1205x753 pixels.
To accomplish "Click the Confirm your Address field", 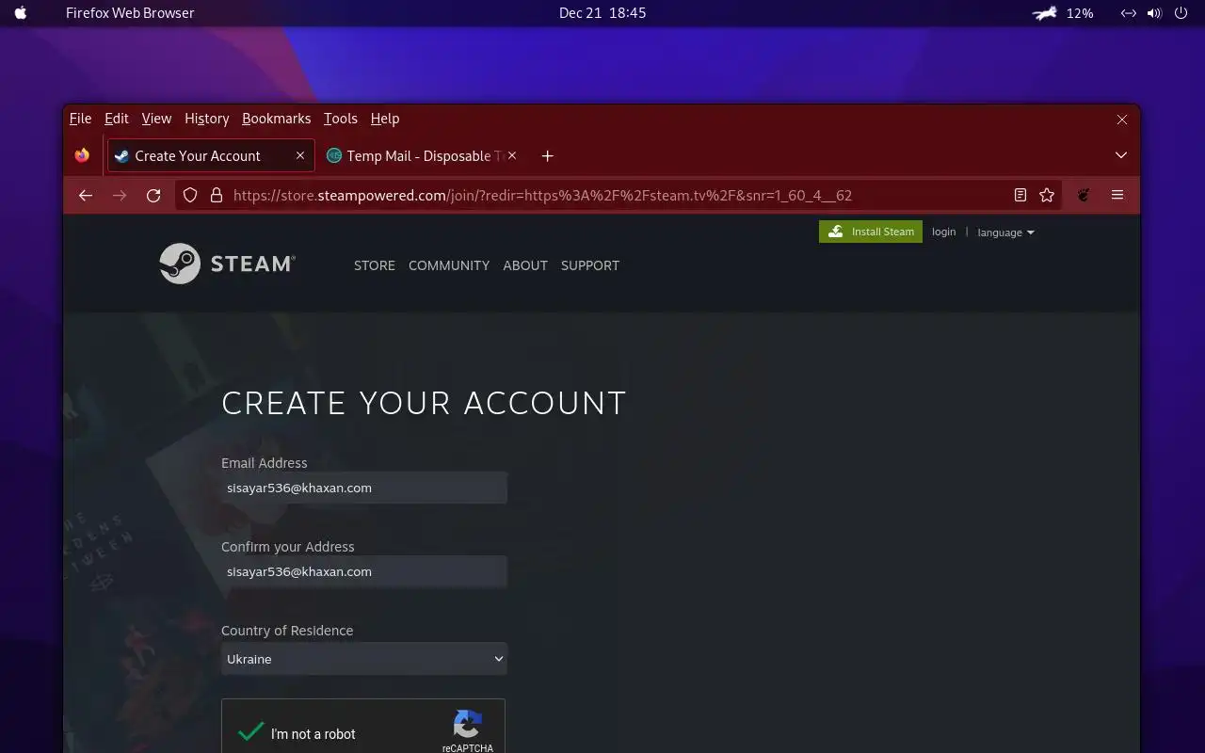I will point(364,571).
